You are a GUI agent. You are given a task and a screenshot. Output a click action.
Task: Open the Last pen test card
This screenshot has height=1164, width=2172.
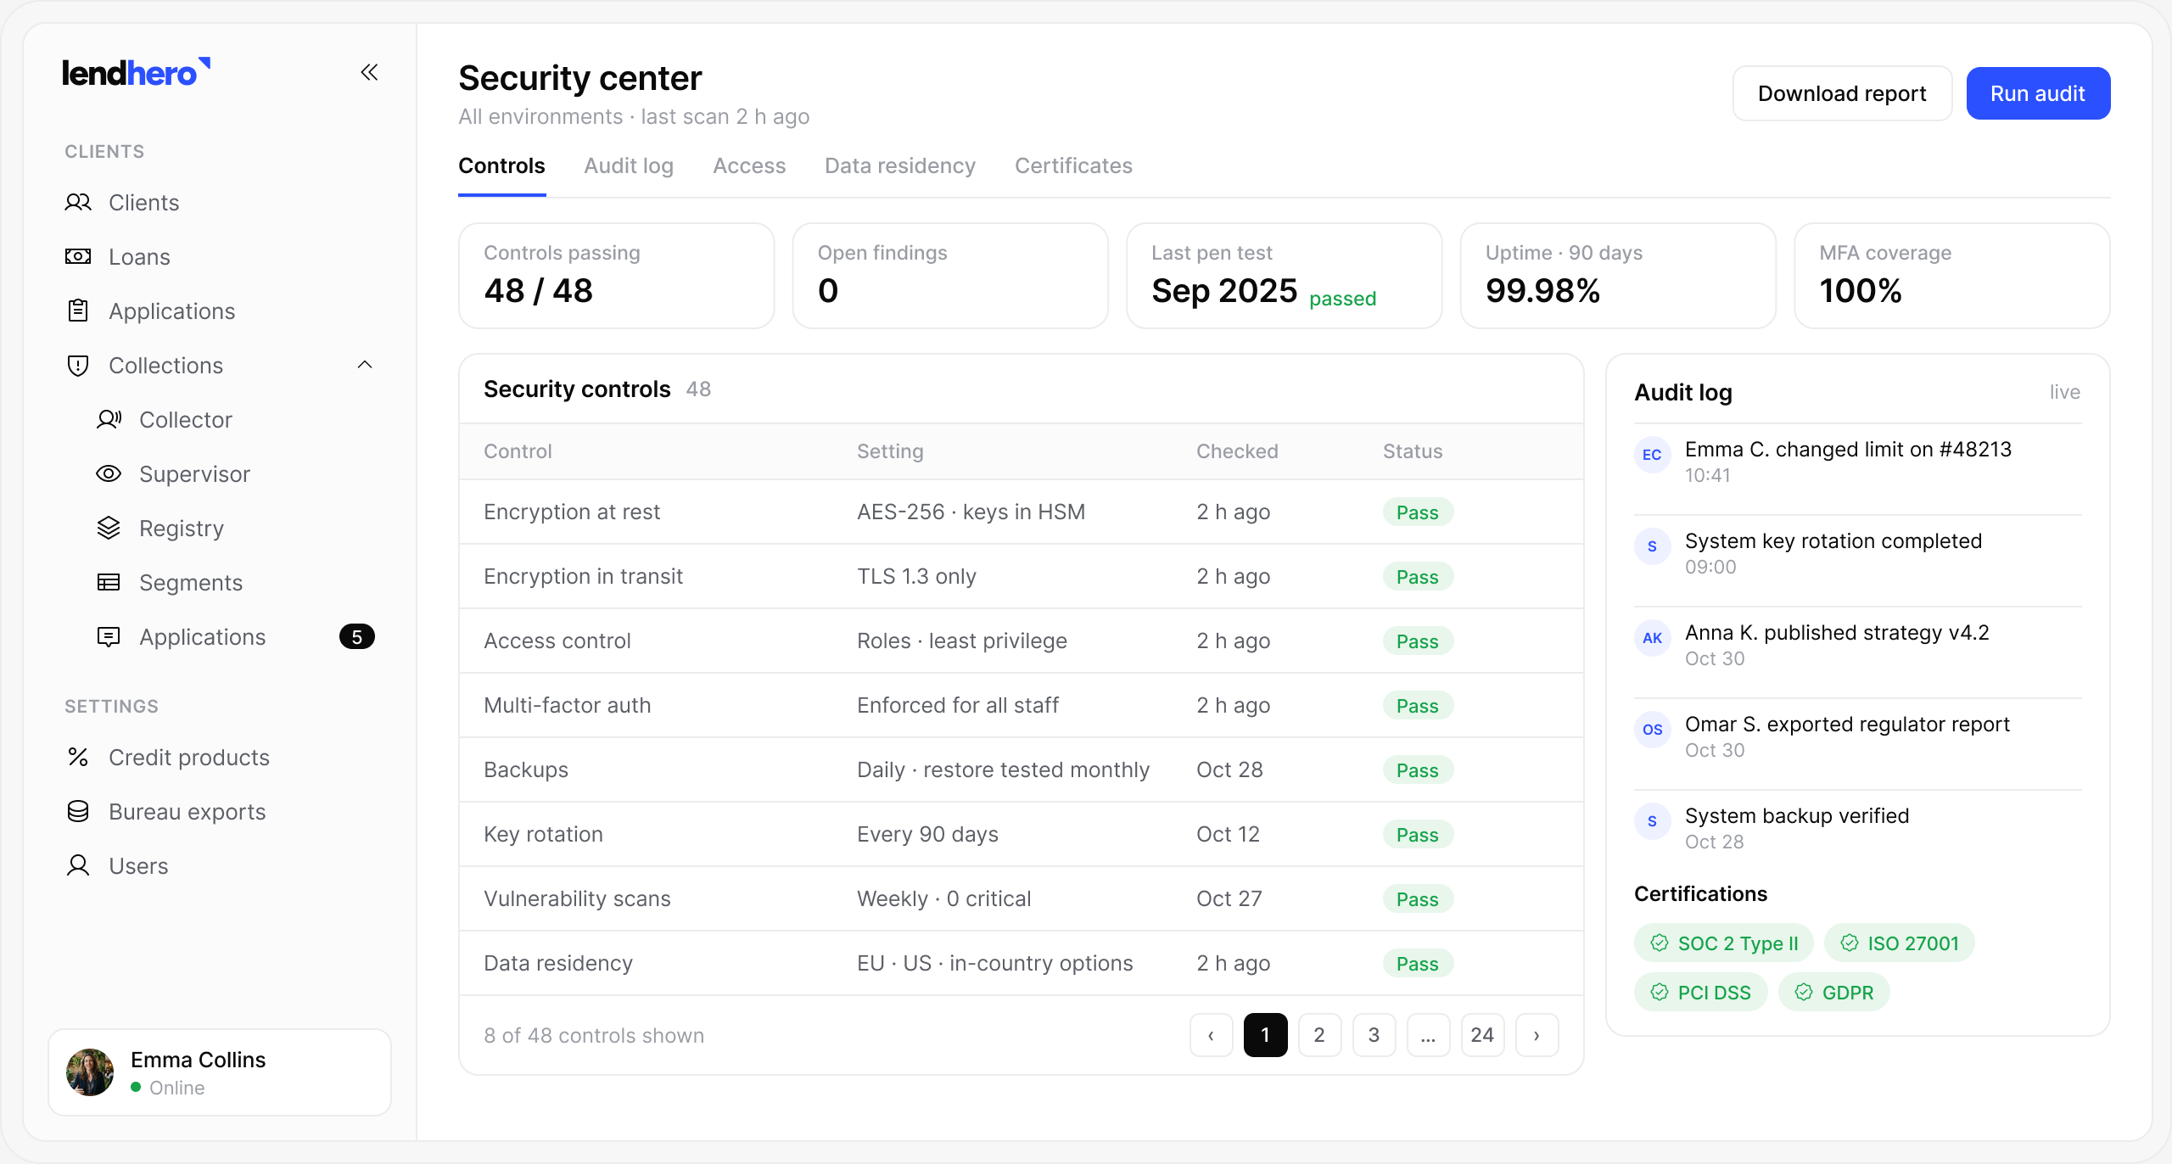tap(1284, 276)
